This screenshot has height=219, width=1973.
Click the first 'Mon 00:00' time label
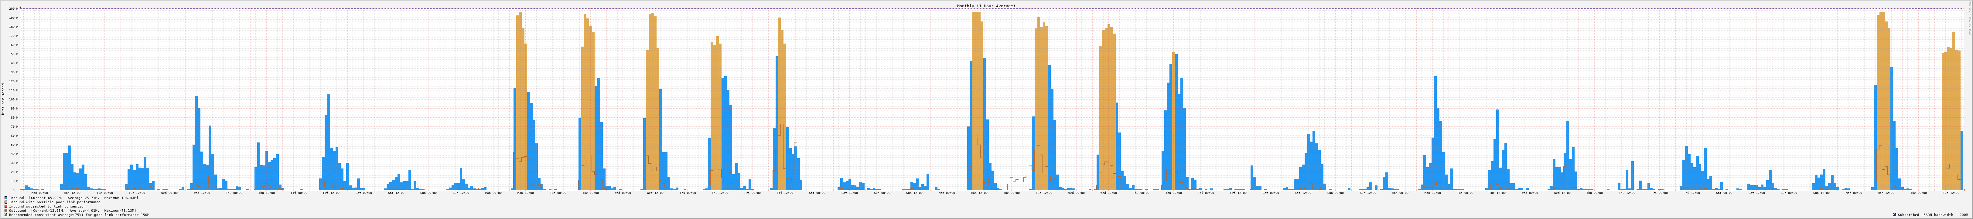click(40, 193)
